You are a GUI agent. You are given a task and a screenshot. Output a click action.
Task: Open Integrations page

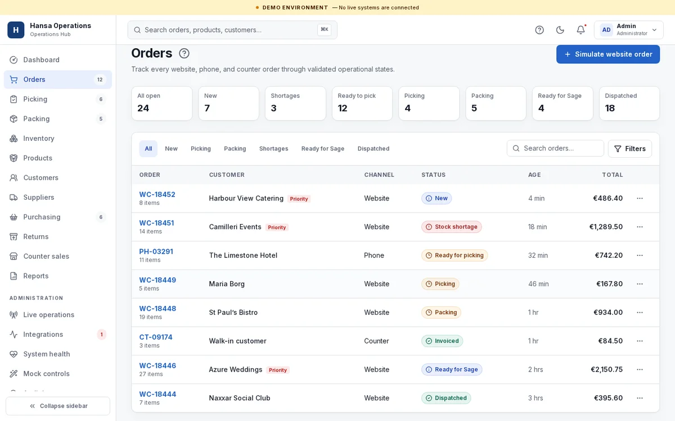click(x=58, y=335)
